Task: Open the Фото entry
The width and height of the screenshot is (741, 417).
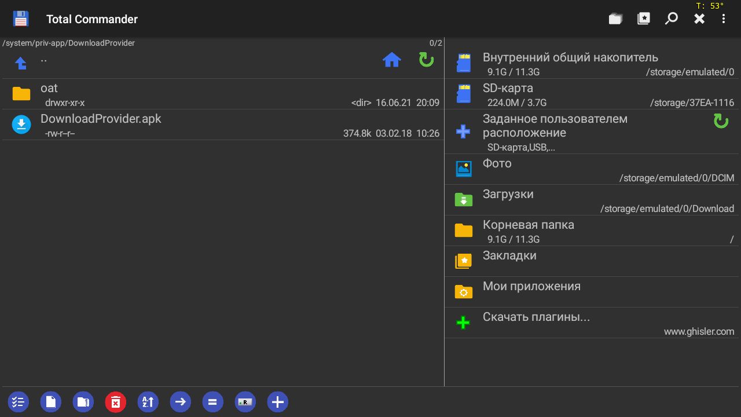Action: [x=593, y=170]
